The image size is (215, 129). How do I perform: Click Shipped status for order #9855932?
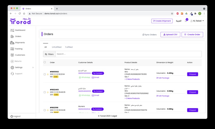(x=193, y=74)
